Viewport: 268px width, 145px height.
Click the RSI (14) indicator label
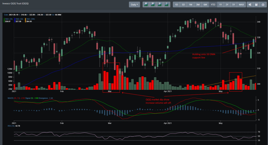(11, 126)
